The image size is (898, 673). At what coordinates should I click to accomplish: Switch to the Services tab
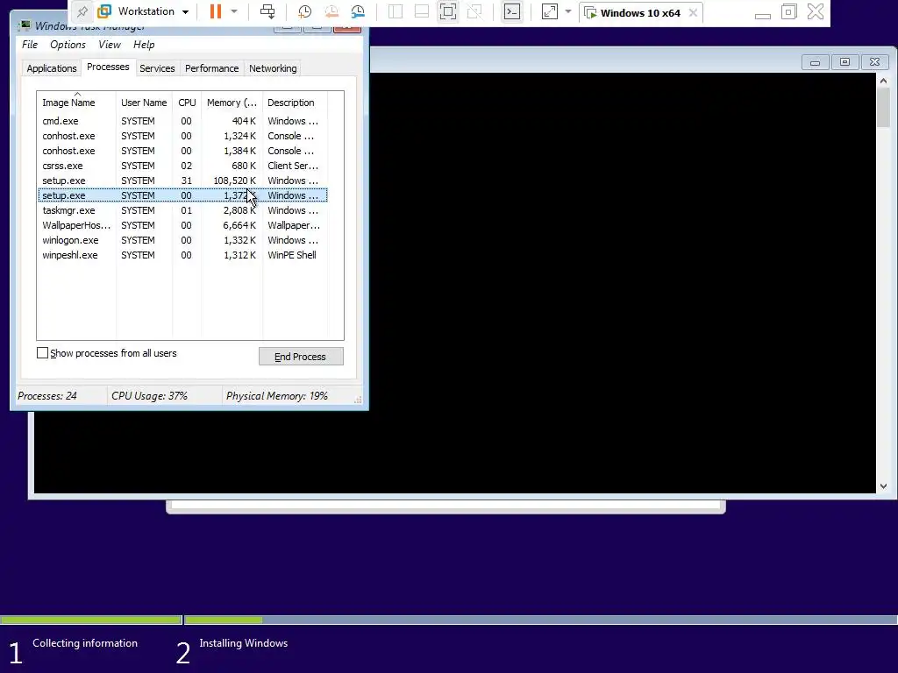point(157,68)
